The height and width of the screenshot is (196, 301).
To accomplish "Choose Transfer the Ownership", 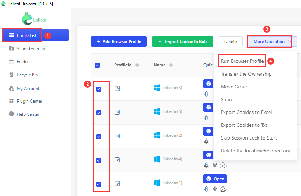I will (x=246, y=74).
